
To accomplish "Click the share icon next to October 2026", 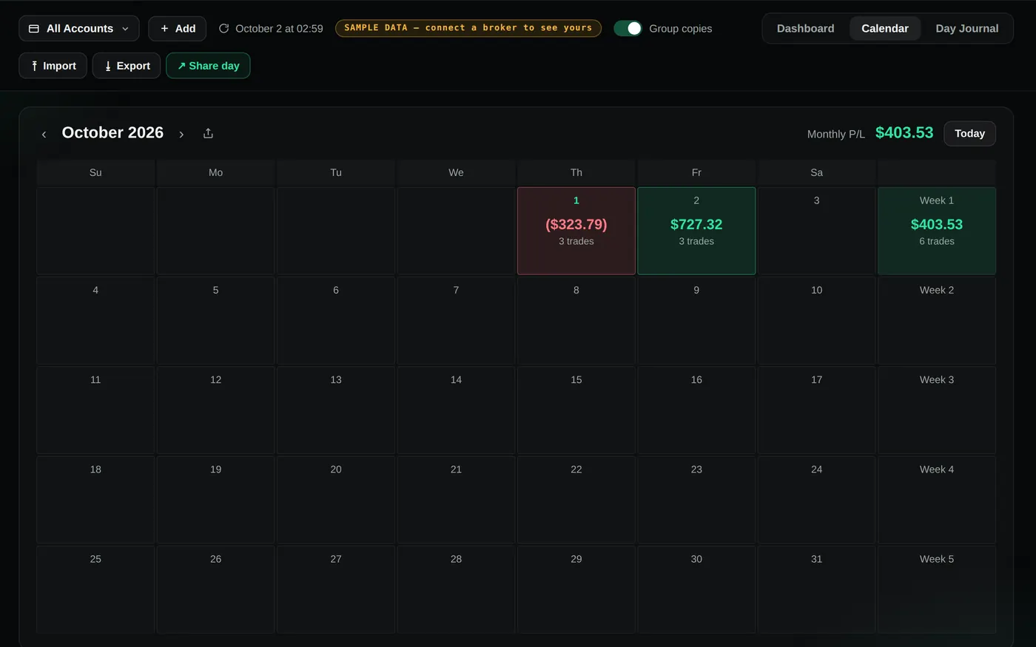I will tap(208, 133).
